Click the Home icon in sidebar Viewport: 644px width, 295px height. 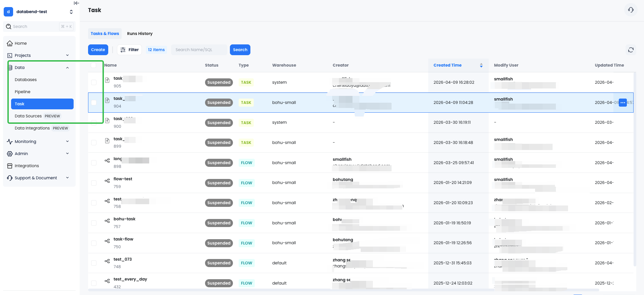point(10,43)
